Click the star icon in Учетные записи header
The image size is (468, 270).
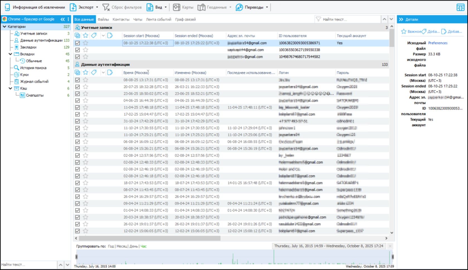click(x=86, y=35)
